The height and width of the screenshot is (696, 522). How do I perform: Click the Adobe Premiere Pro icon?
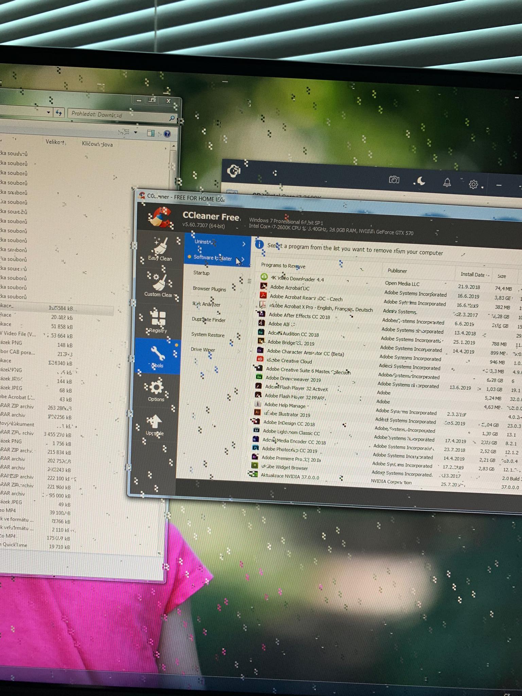pyautogui.click(x=255, y=457)
